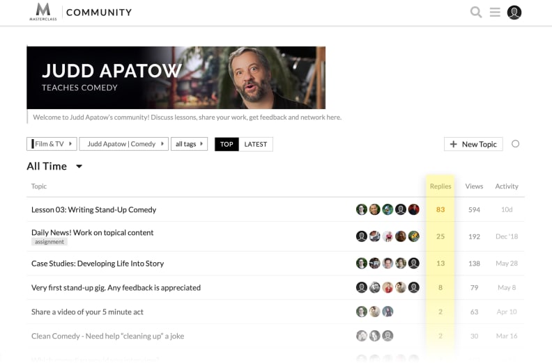Sort by the Views column header
The height and width of the screenshot is (363, 552).
click(x=474, y=186)
